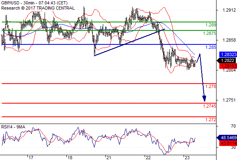Click the date label 17 on time axis

click(x=31, y=158)
